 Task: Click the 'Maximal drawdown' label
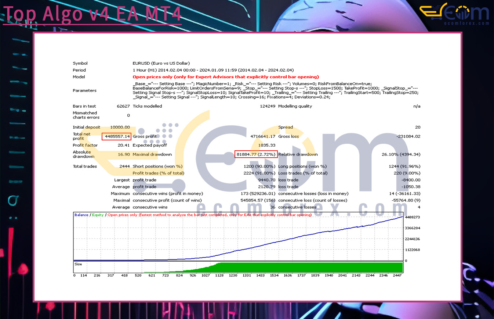click(152, 154)
